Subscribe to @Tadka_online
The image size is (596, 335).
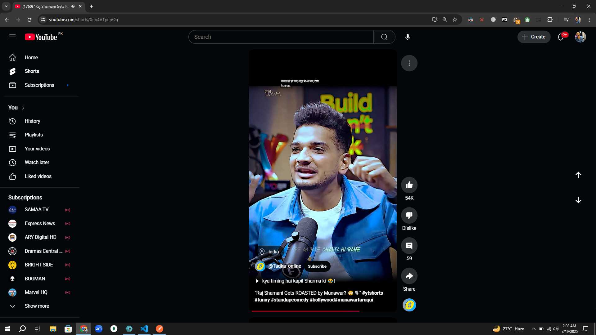coord(317,266)
